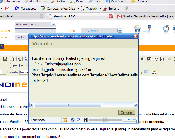Click the Home house icon
Viewport: 175px width, 139px height.
tap(137, 28)
